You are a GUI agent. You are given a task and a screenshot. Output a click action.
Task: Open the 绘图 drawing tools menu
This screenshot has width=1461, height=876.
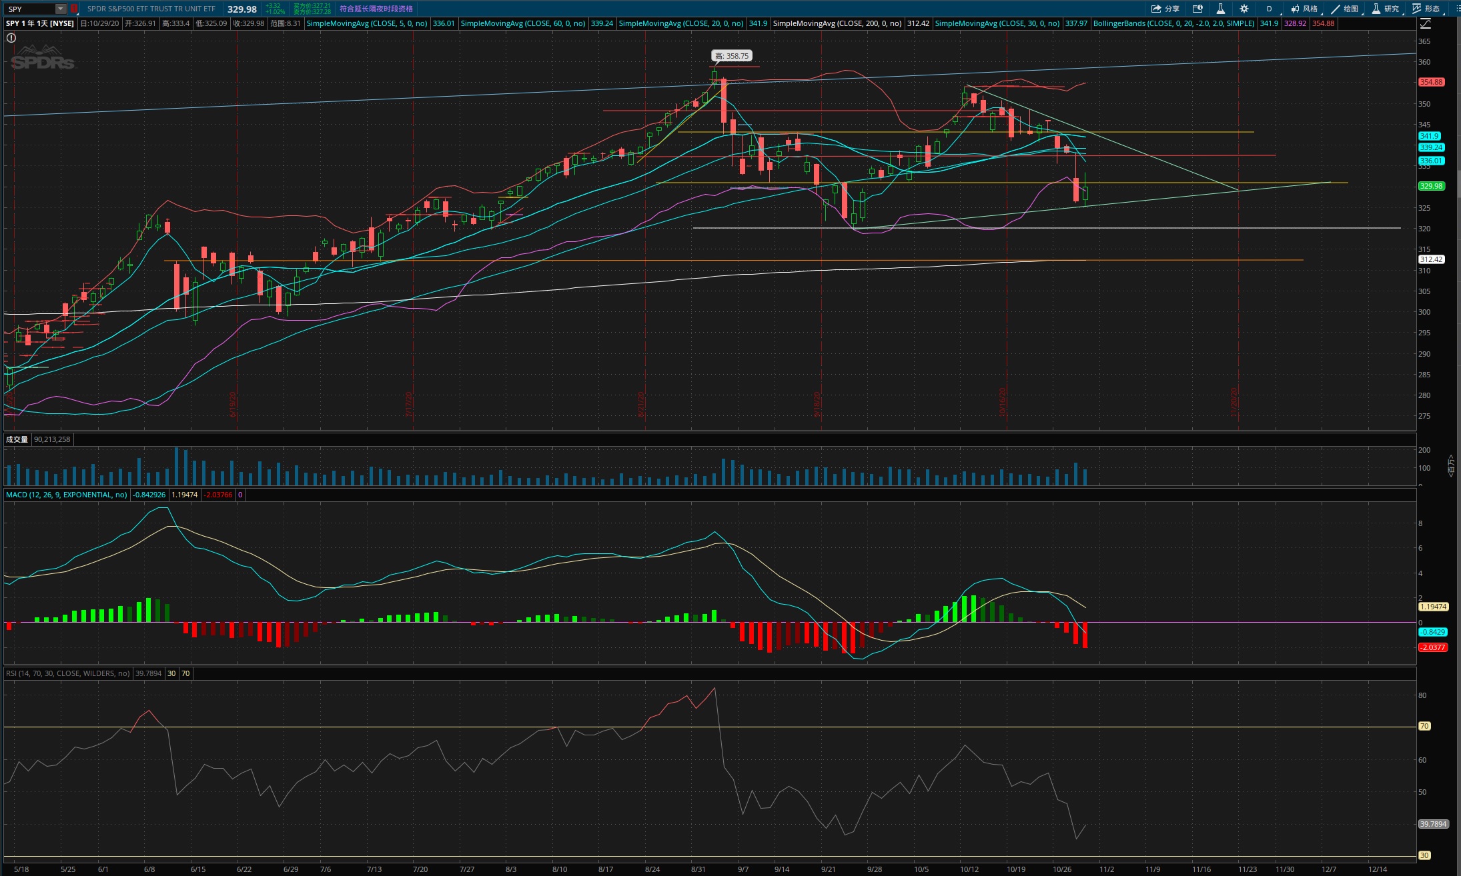point(1345,9)
